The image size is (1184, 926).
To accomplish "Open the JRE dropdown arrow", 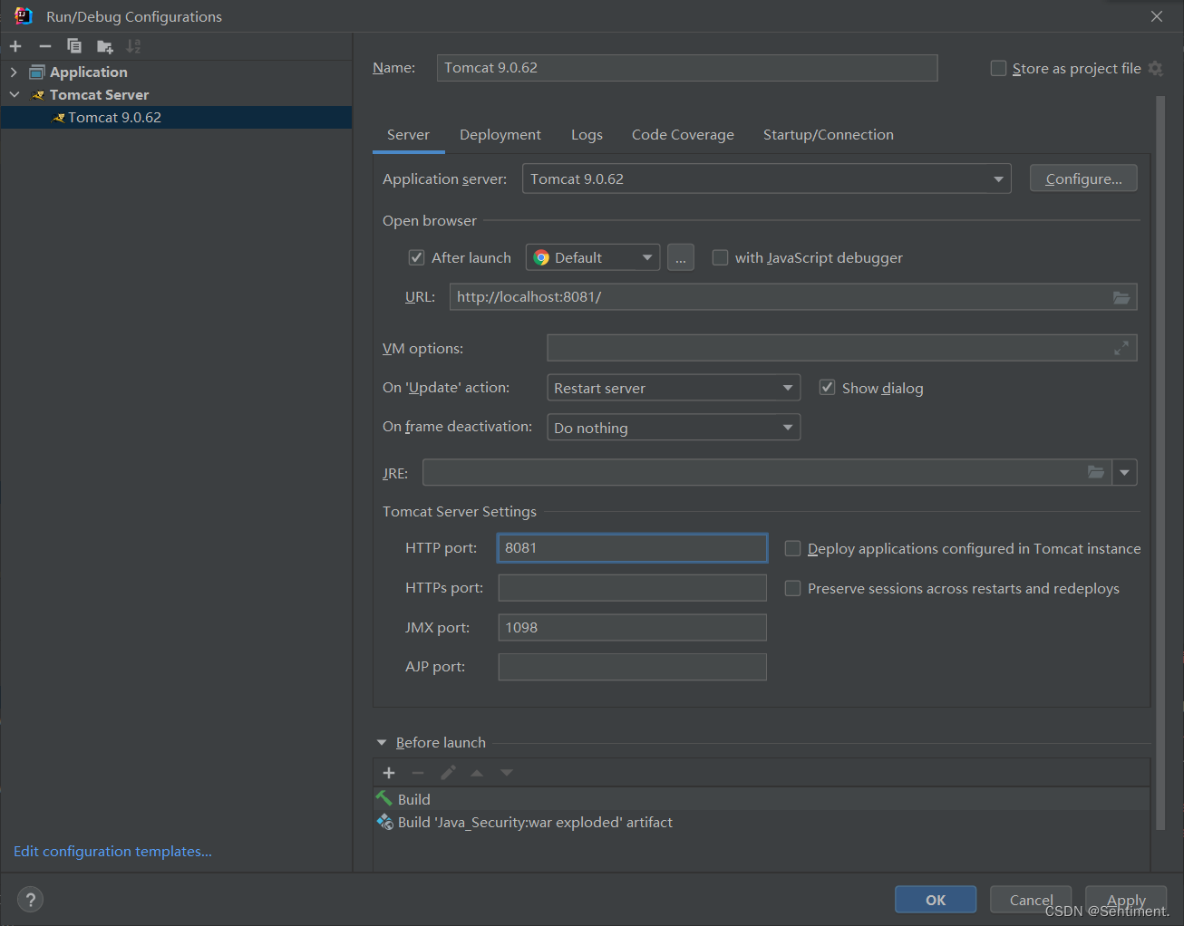I will coord(1124,472).
